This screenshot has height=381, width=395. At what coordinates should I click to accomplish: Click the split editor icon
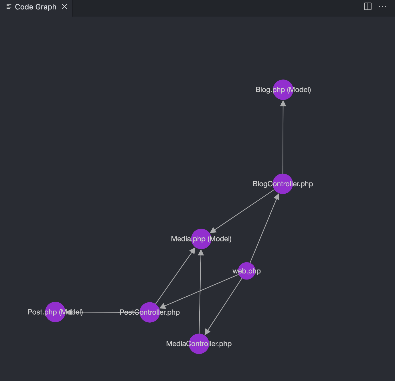(x=368, y=7)
